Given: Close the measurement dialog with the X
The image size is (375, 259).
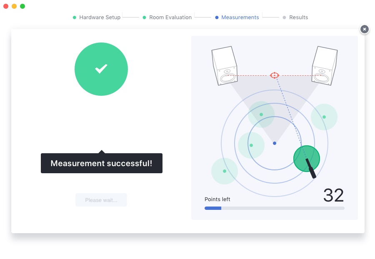Looking at the screenshot, I should 365,29.
